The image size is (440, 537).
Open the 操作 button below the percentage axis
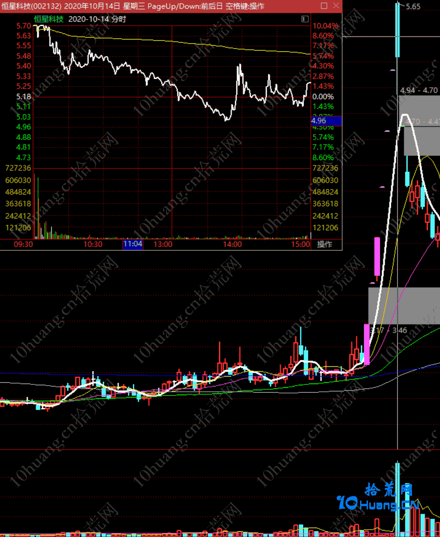[324, 245]
